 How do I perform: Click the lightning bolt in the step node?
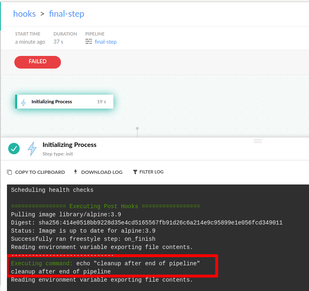[x=23, y=102]
